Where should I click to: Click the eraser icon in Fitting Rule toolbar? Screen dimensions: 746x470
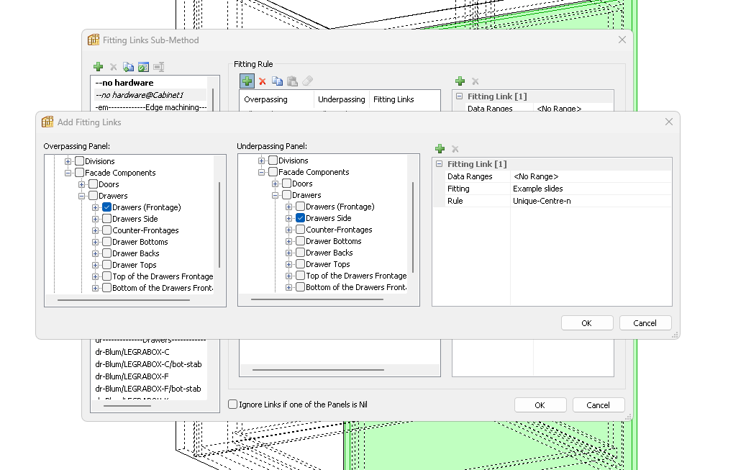click(307, 81)
